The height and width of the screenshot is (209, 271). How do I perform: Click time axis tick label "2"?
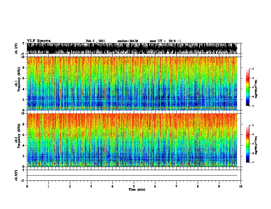click(70, 186)
